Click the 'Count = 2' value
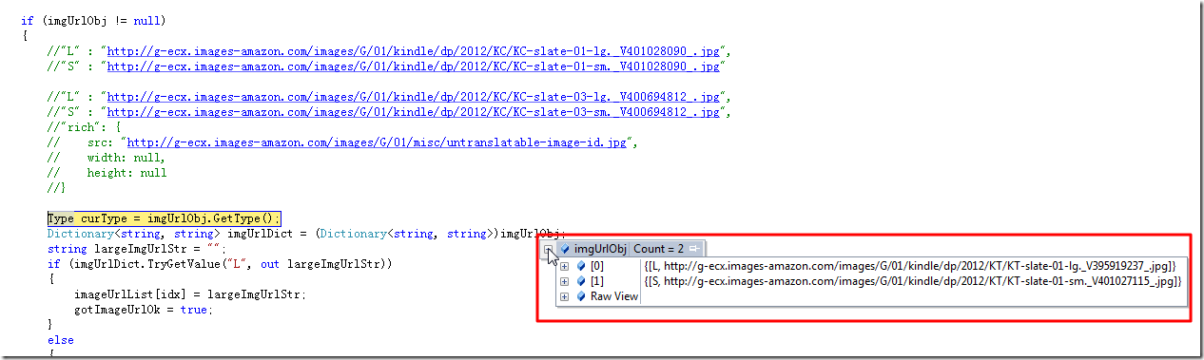 pos(659,249)
